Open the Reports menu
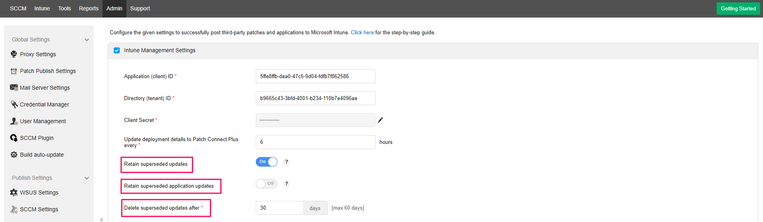The width and height of the screenshot is (763, 222). pos(89,8)
